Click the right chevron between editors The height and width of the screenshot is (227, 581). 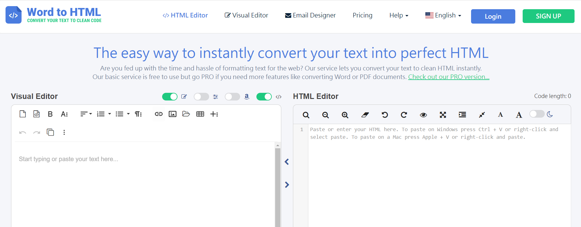point(287,185)
